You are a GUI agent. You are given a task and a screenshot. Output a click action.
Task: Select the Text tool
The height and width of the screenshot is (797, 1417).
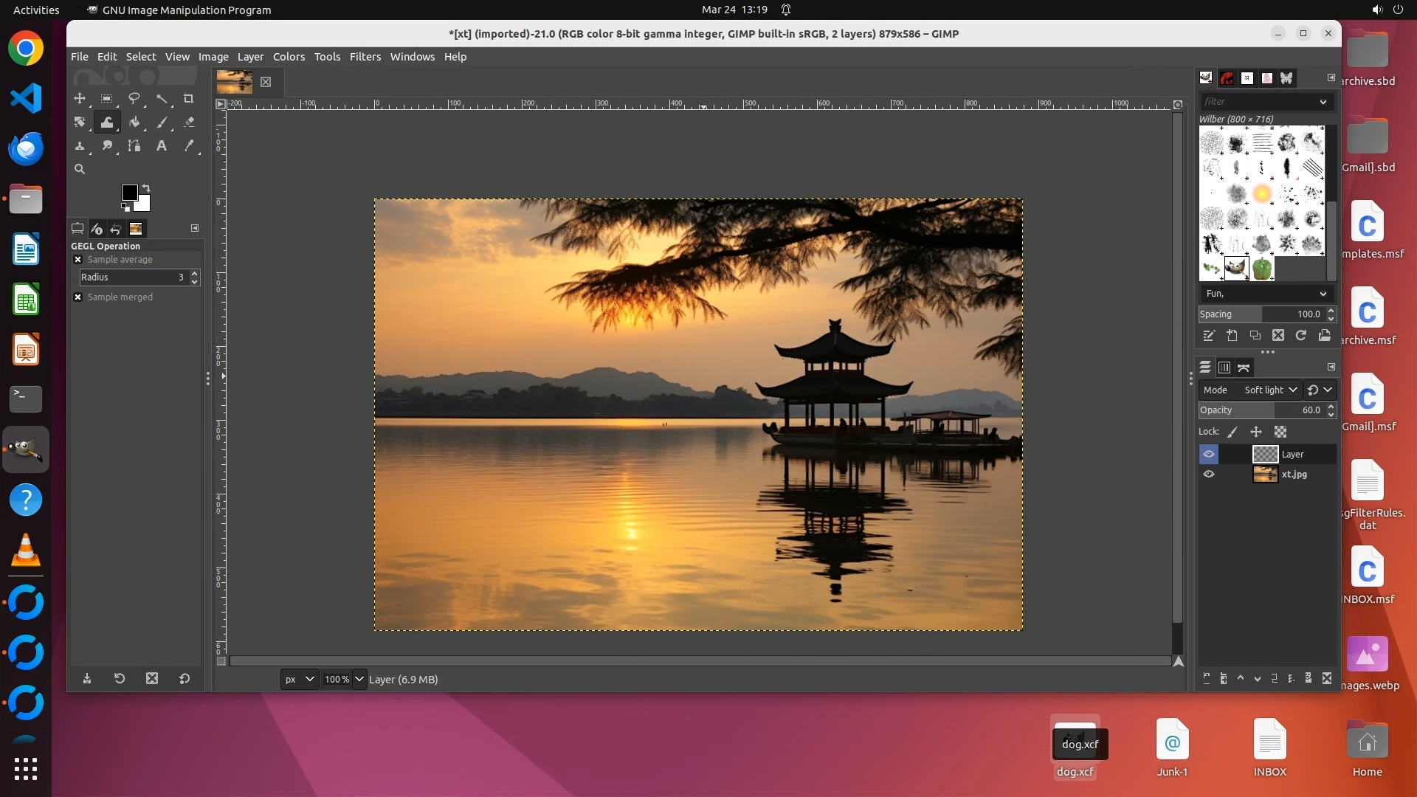(161, 145)
